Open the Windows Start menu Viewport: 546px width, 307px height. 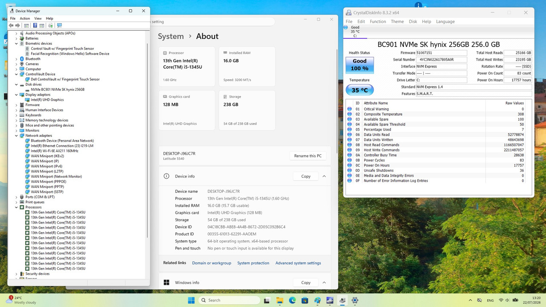191,300
